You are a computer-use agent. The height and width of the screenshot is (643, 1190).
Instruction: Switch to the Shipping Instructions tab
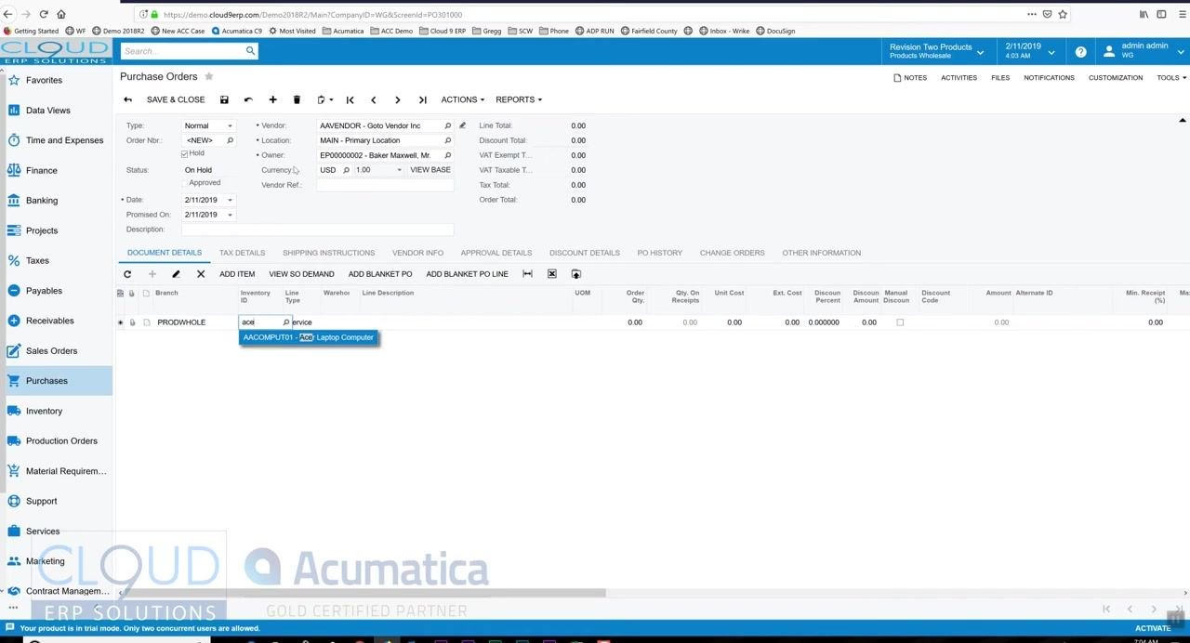pos(328,253)
